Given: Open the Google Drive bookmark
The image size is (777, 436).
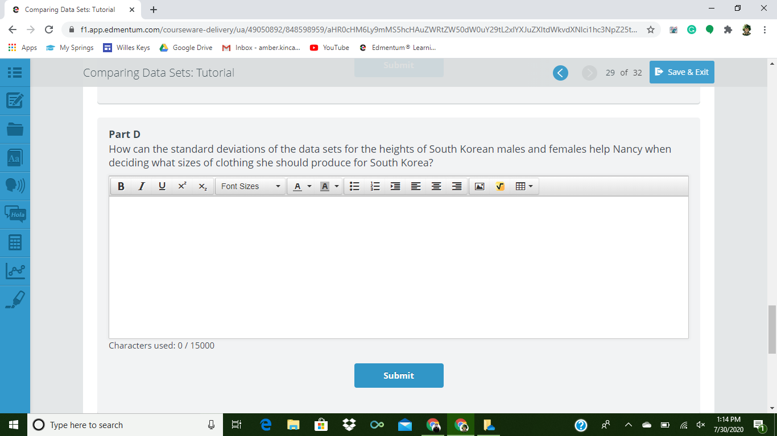Looking at the screenshot, I should [186, 48].
